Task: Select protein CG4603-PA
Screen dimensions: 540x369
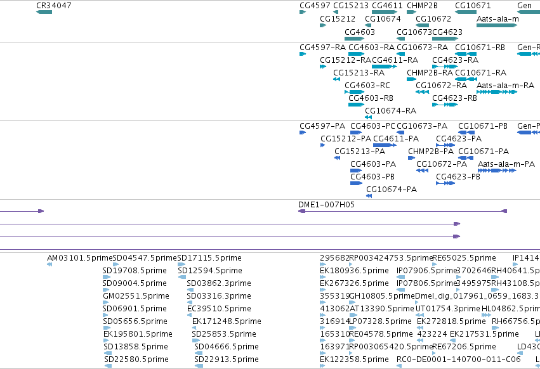Action: click(x=356, y=171)
